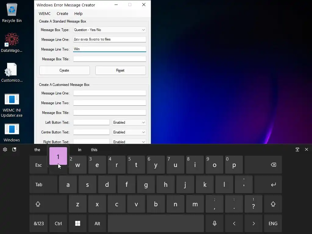Image resolution: width=312 pixels, height=234 pixels.
Task: Tap the period key
Action: (x=234, y=204)
